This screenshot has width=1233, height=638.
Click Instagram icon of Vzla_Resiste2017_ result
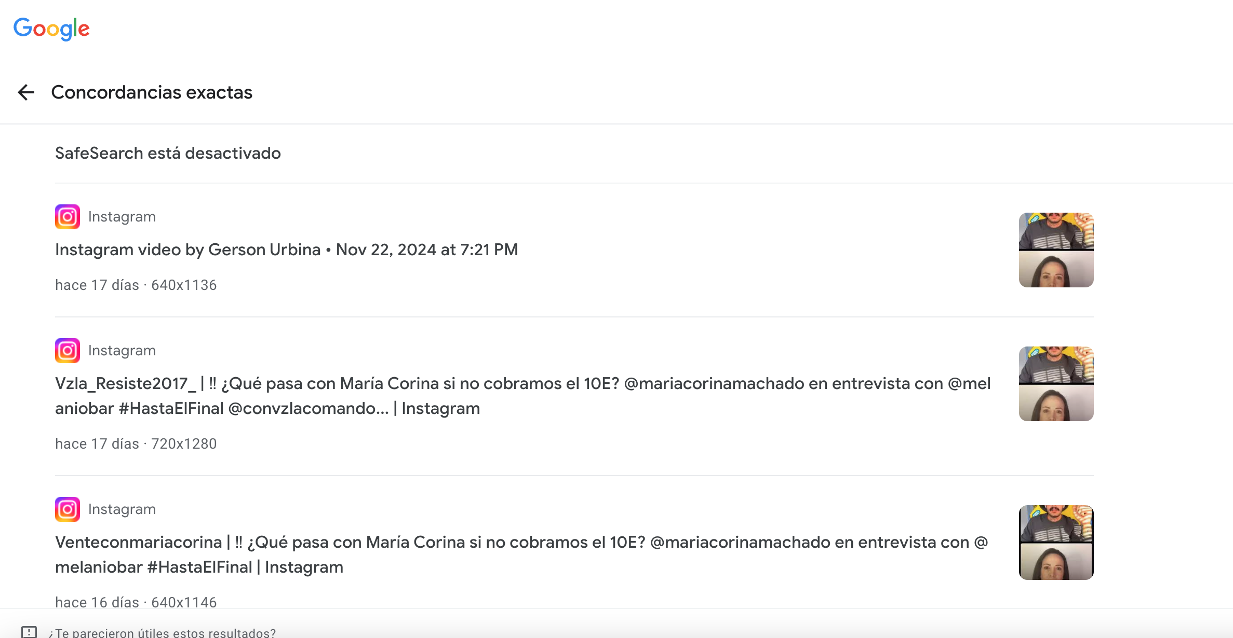point(68,351)
